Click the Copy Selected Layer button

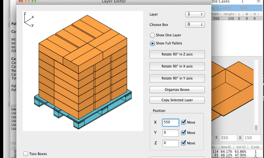(x=177, y=100)
